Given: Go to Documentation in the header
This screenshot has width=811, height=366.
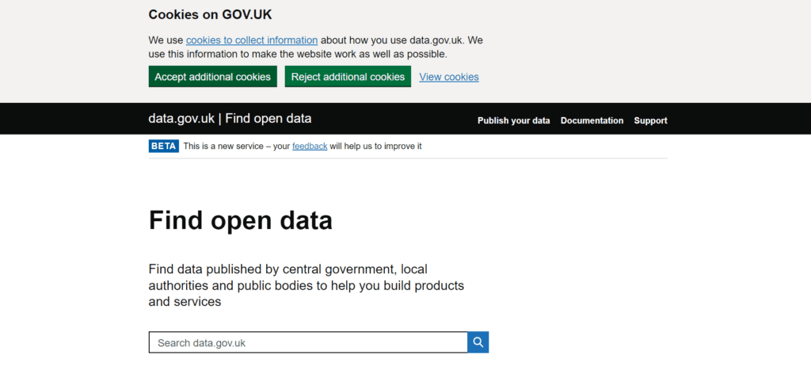Looking at the screenshot, I should [x=592, y=120].
